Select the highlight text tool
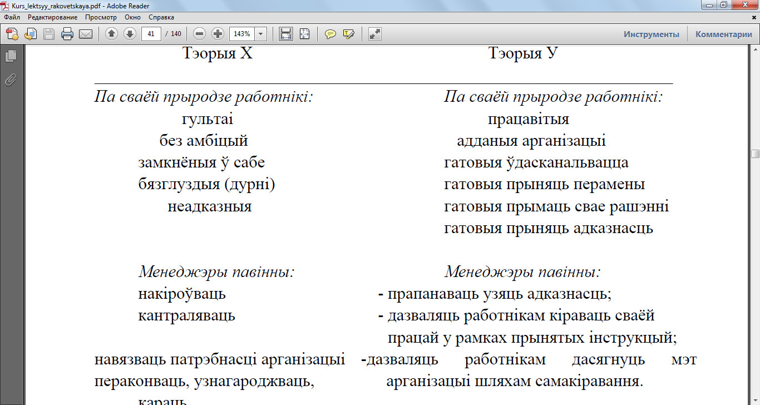The height and width of the screenshot is (405, 760). 349,34
